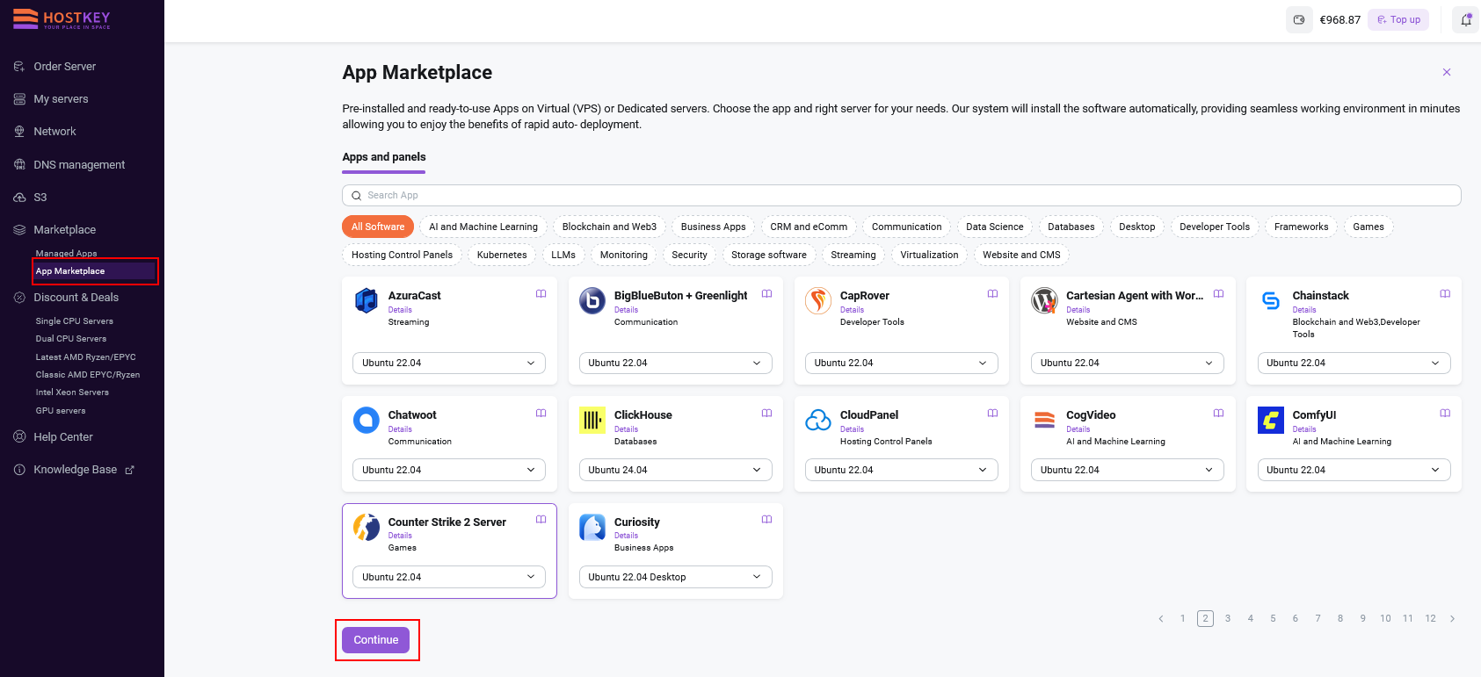Expand OS dropdown for Cartesian Agent

coord(1128,364)
